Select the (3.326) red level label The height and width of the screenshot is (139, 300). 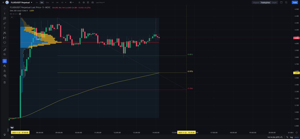click(x=190, y=89)
